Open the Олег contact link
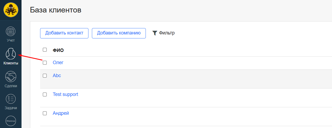 pyautogui.click(x=58, y=63)
